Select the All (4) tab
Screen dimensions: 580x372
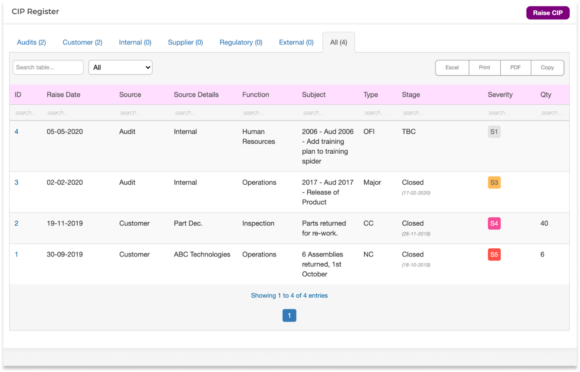pos(338,42)
